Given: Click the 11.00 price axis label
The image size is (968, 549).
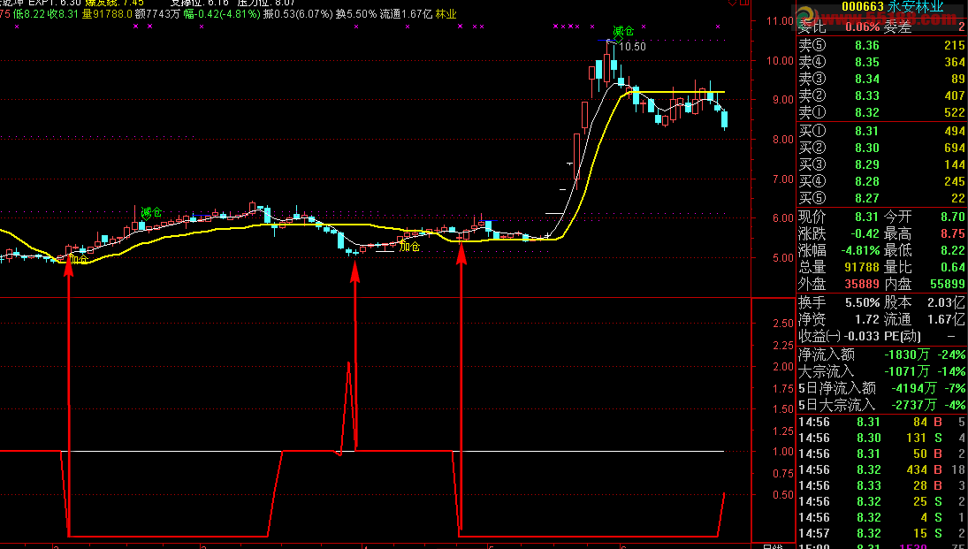Looking at the screenshot, I should [x=780, y=21].
